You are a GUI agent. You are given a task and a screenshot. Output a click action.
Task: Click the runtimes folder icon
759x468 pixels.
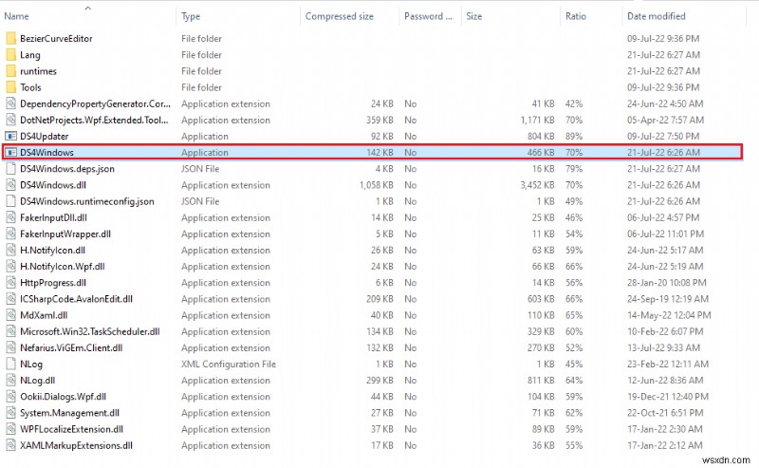[10, 71]
